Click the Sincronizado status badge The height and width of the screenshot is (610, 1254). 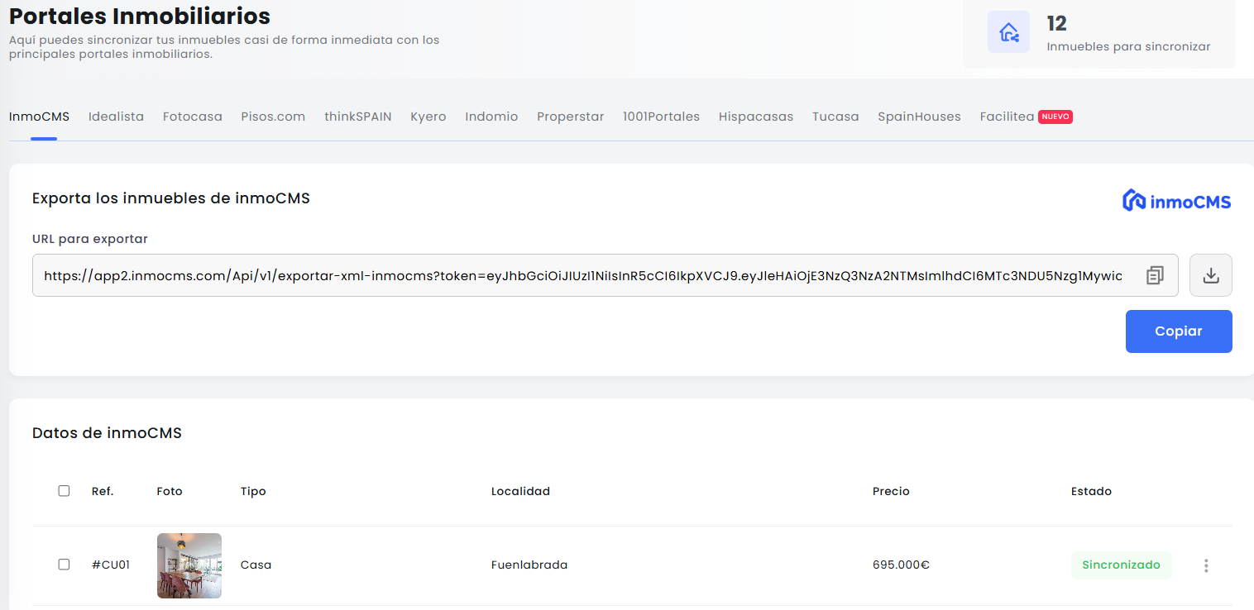1121,565
